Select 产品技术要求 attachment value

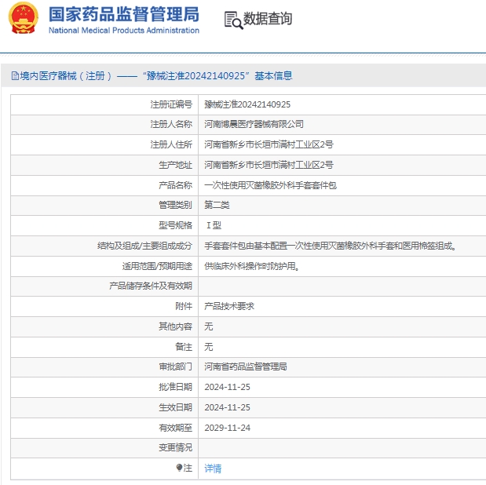[x=229, y=306]
